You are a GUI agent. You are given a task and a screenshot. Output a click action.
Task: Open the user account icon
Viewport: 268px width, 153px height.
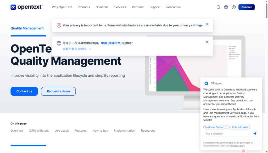234,7
